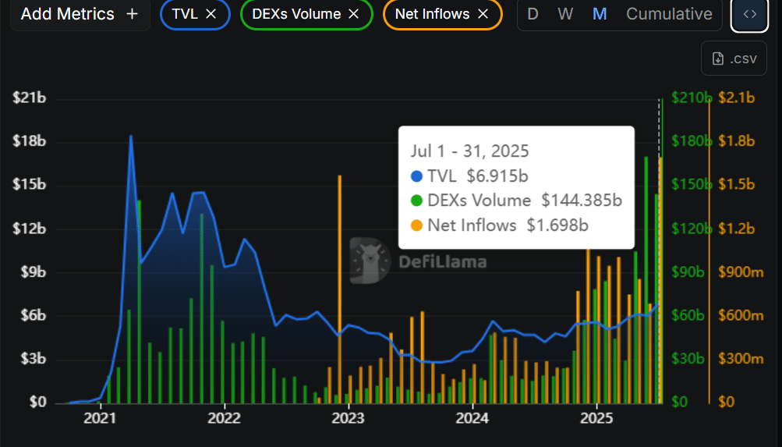This screenshot has height=447, width=782.
Task: Remove the DEXs Volume metric with its X
Action: 354,14
